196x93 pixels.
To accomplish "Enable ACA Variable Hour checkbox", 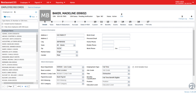I will click(x=133, y=67).
